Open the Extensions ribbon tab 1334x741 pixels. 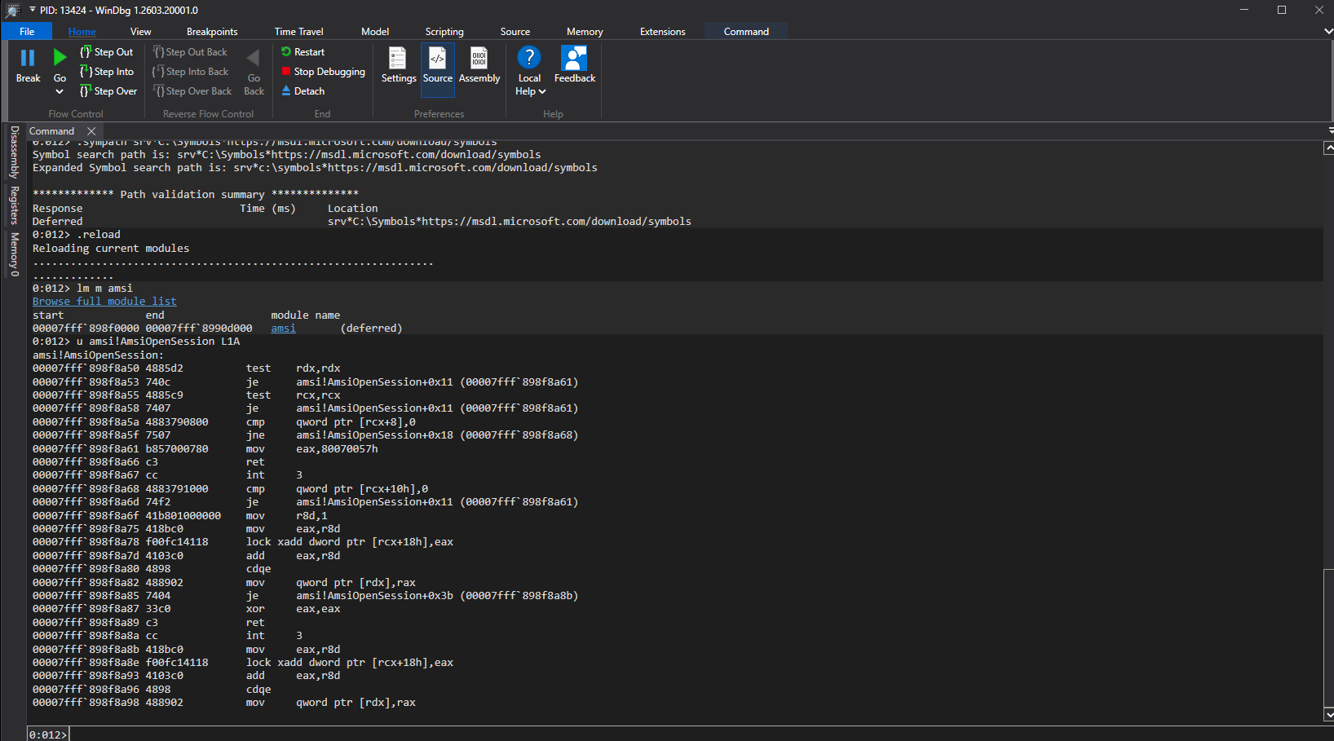(663, 32)
